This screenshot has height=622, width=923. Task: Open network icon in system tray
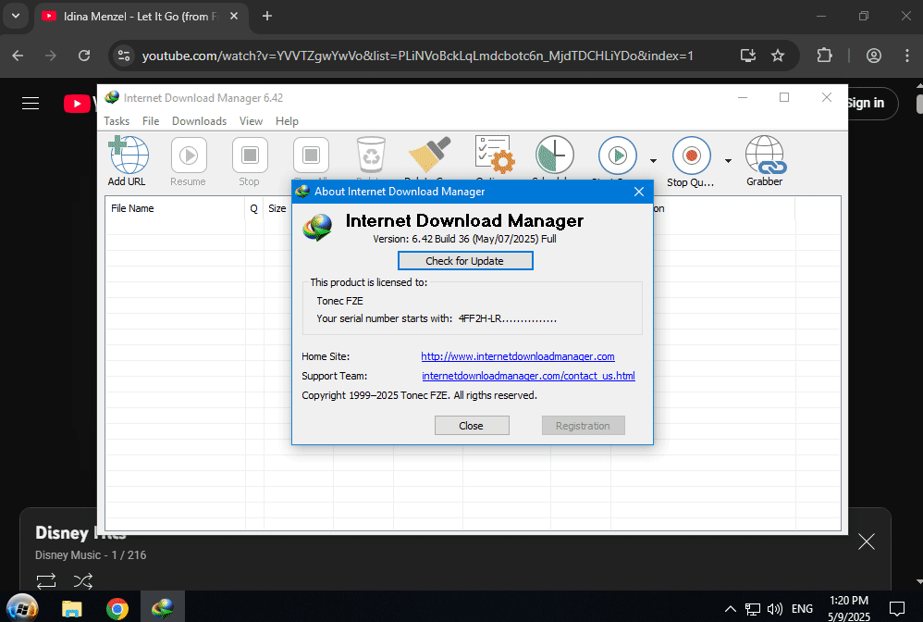click(x=753, y=608)
